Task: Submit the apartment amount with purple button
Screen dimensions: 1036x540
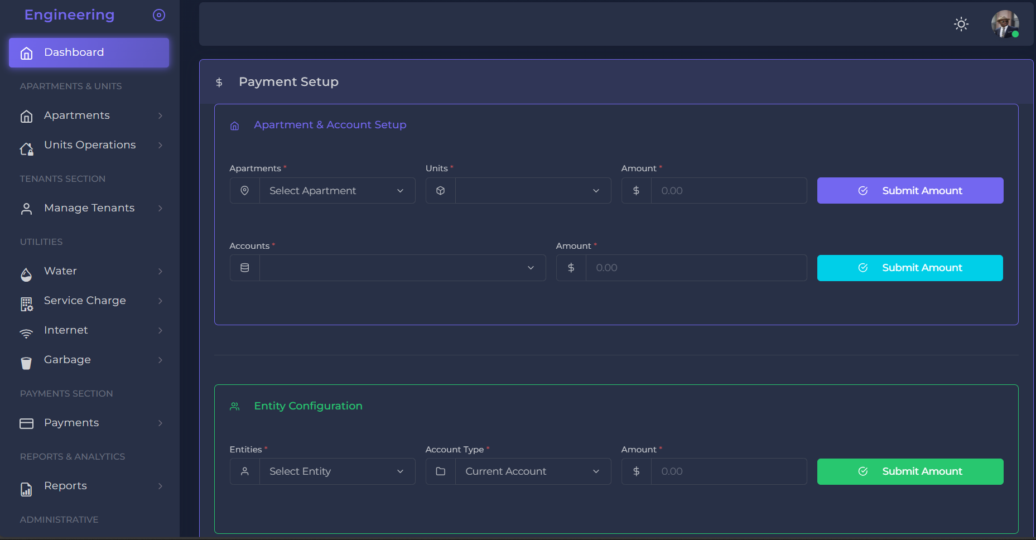Action: 909,190
